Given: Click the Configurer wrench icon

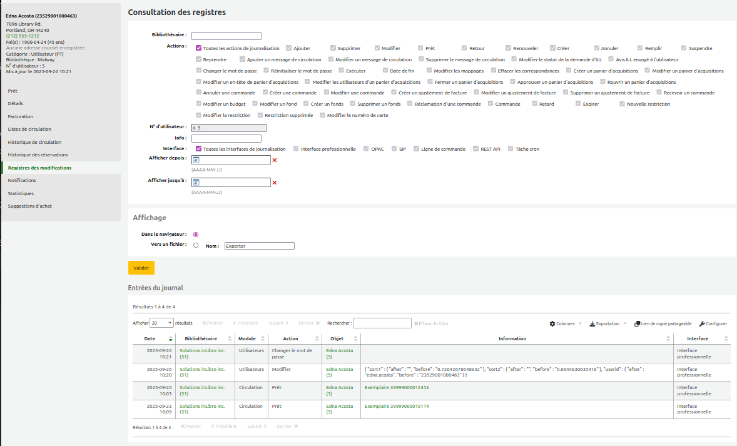Looking at the screenshot, I should click(702, 324).
